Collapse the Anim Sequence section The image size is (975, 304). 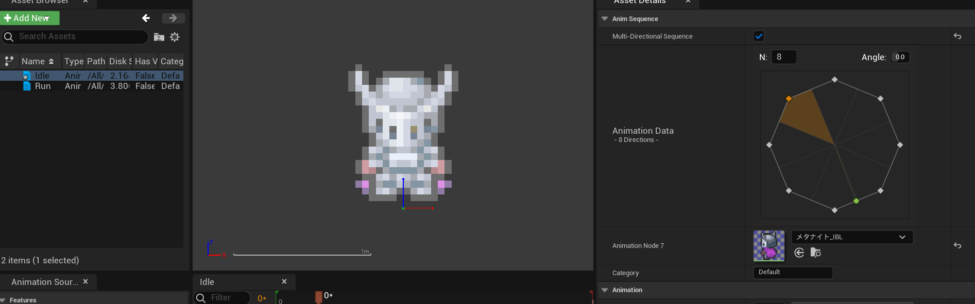(605, 19)
